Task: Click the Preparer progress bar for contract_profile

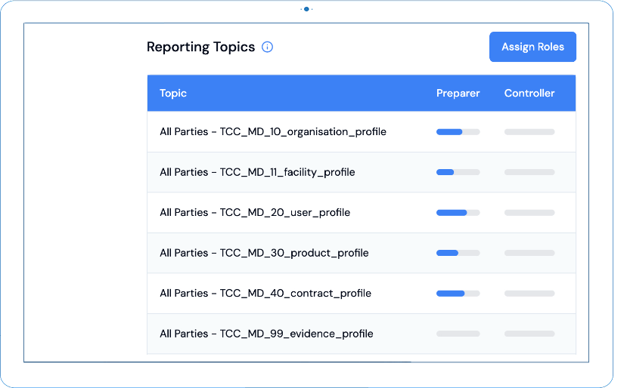Action: [458, 294]
